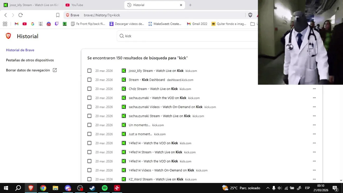The width and height of the screenshot is (343, 193).
Task: Open Chrome from the taskbar
Action: (43, 188)
